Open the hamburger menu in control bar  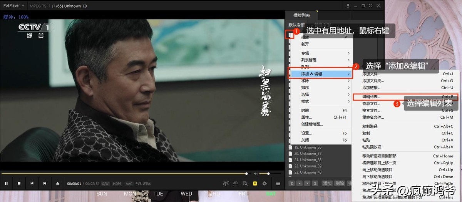pos(278,184)
